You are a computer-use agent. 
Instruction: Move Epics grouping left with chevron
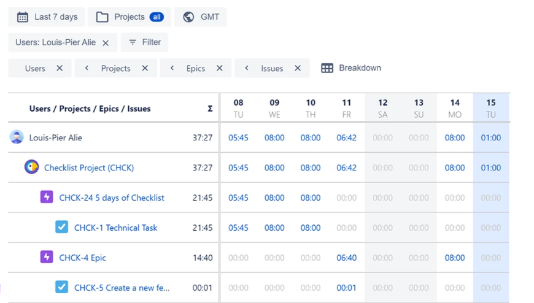172,68
